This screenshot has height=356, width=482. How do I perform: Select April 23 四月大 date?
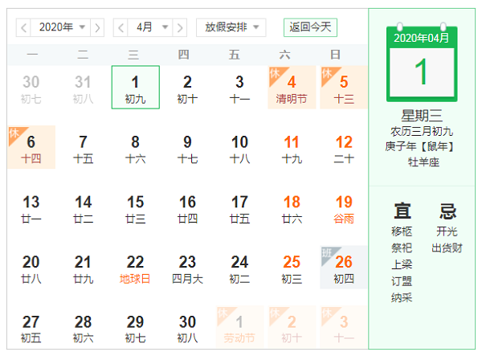tap(187, 268)
